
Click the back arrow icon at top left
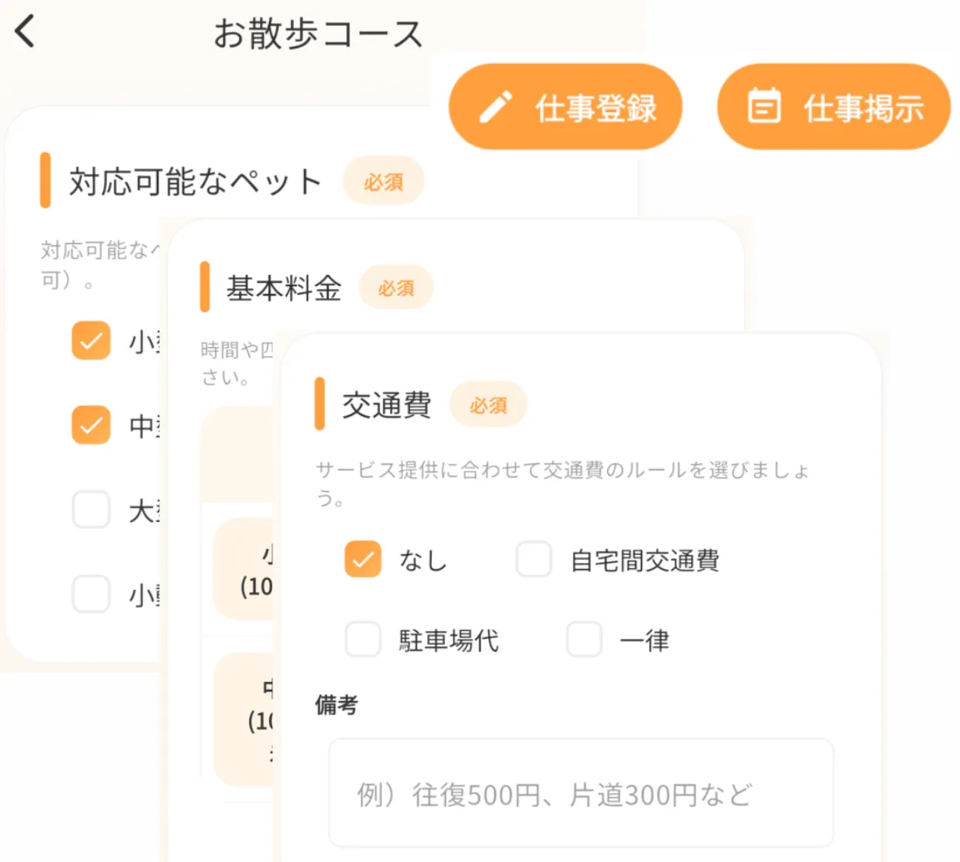tap(25, 31)
